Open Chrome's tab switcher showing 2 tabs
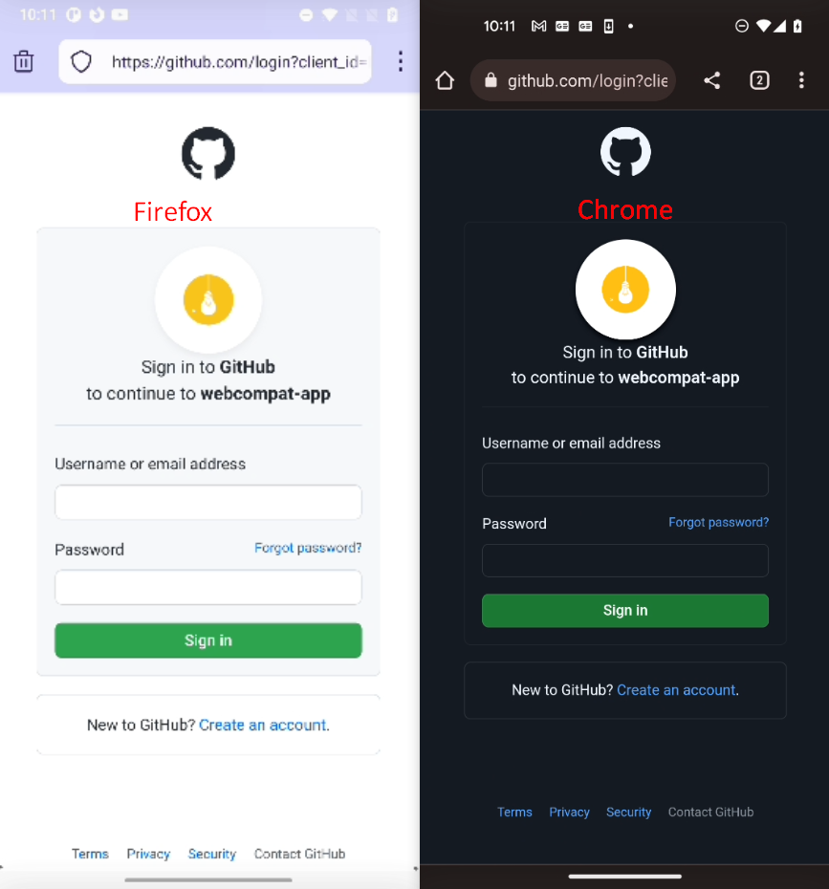The width and height of the screenshot is (829, 889). tap(759, 80)
